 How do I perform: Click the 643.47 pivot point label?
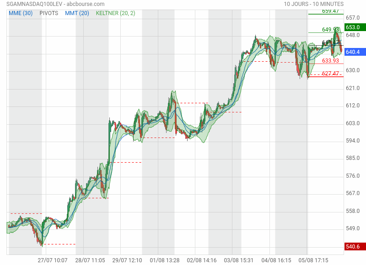330,42
